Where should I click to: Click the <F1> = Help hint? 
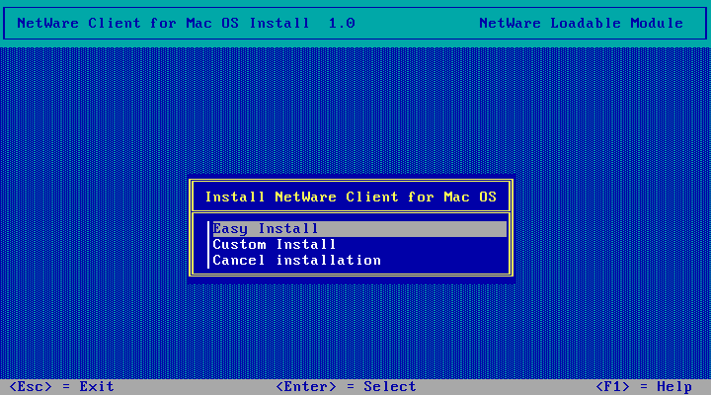(644, 387)
